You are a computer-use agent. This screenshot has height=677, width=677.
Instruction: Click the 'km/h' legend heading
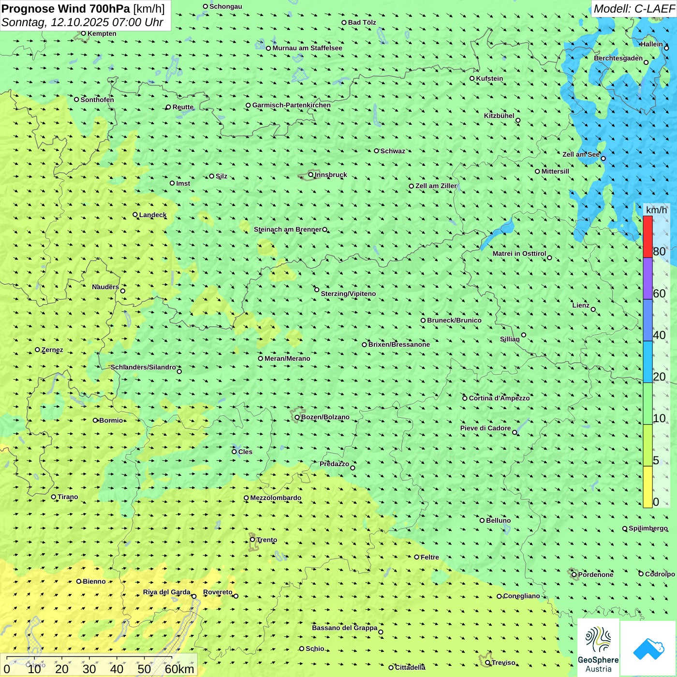tap(656, 210)
